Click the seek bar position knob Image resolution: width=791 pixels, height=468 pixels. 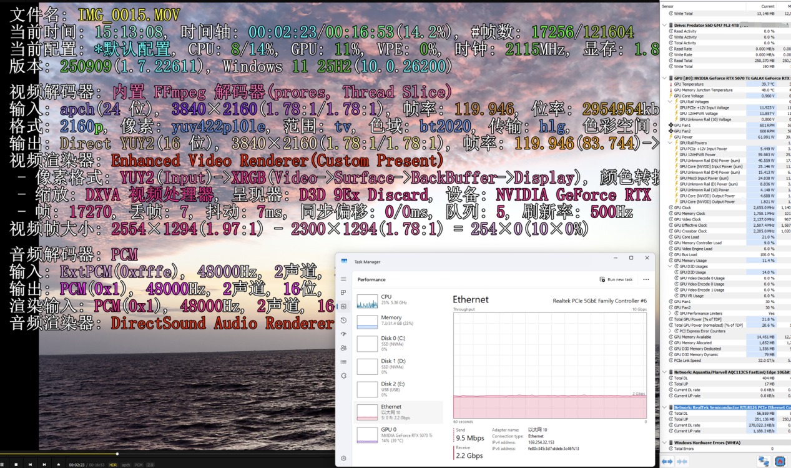click(x=117, y=454)
